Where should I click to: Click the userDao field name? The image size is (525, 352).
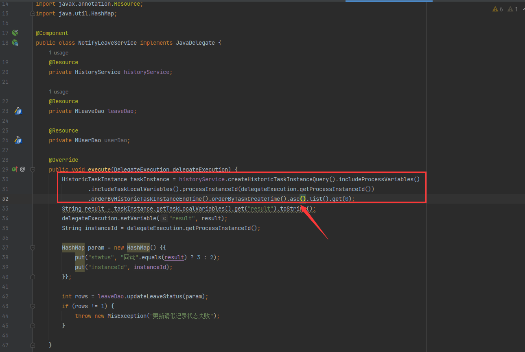[116, 140]
